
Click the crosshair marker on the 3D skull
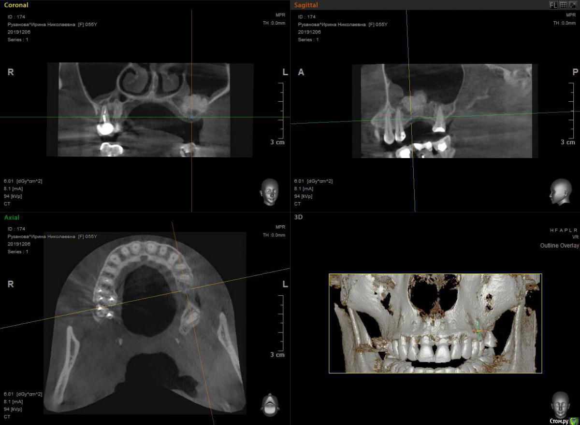[x=478, y=331]
